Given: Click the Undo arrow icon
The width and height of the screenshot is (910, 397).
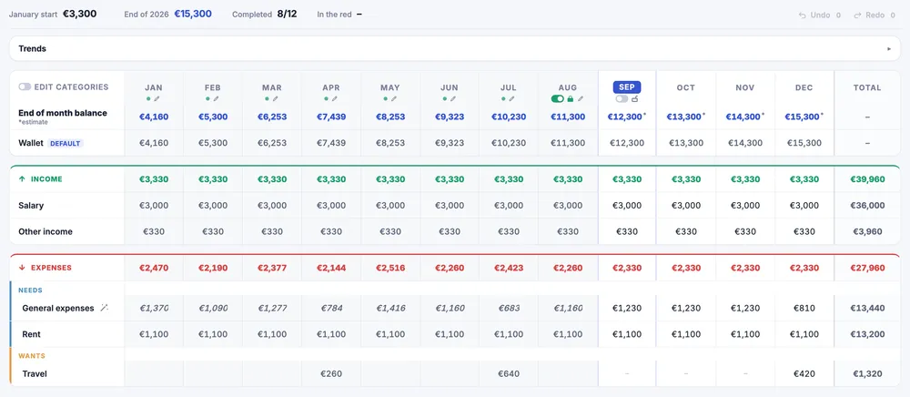Looking at the screenshot, I should point(803,15).
